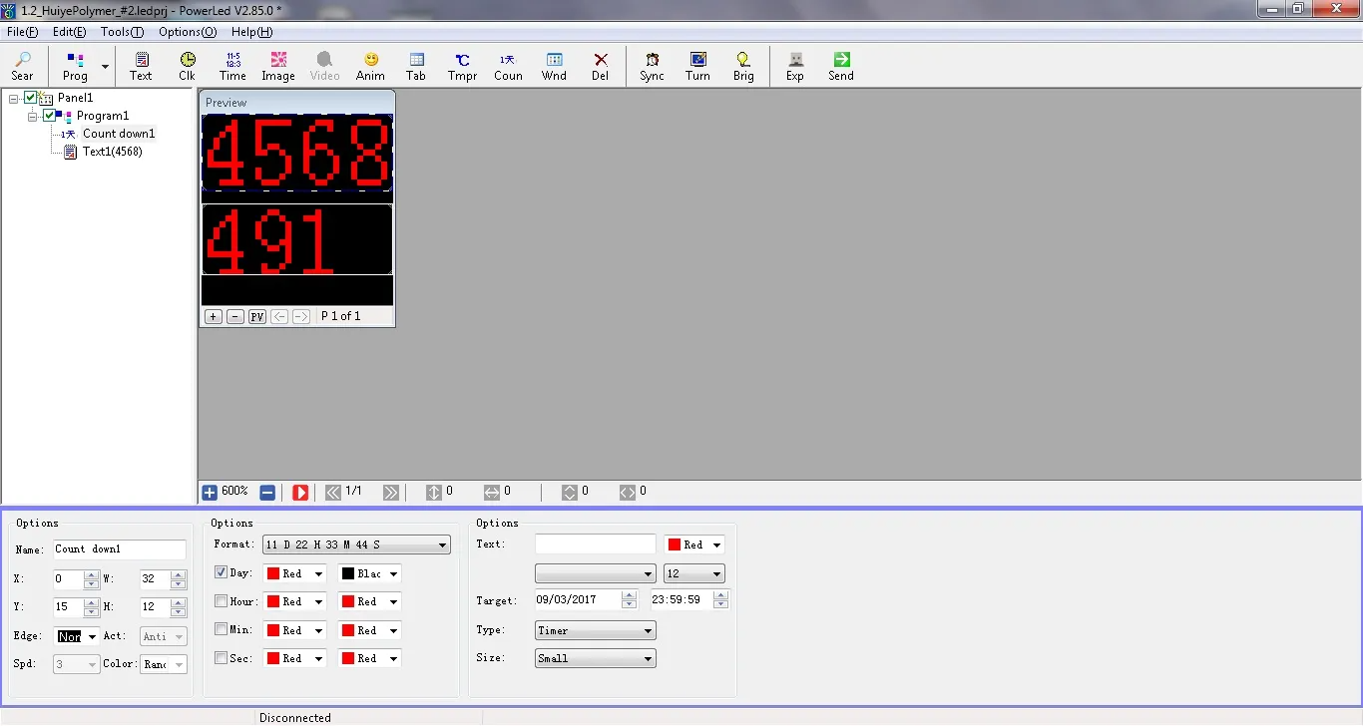Toggle the Panel1 checkbox

(30, 98)
